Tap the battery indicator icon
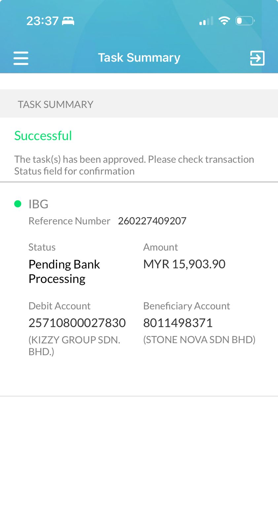 245,21
